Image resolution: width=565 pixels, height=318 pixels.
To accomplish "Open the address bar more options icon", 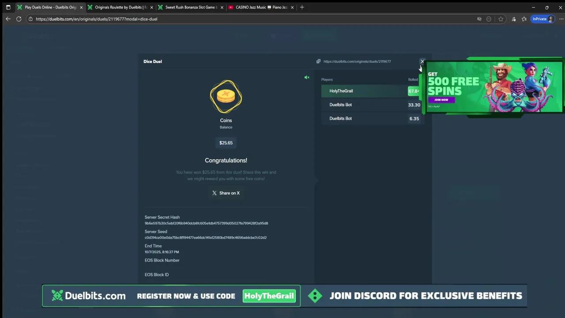I will tap(489, 19).
